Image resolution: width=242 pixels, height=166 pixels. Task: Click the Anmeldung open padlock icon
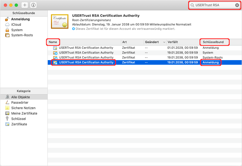[7, 19]
